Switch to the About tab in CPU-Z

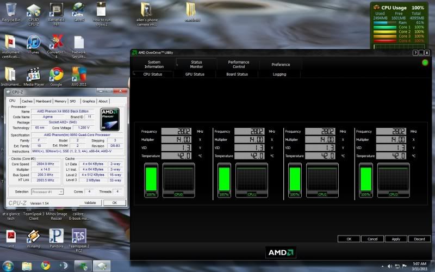coord(103,101)
